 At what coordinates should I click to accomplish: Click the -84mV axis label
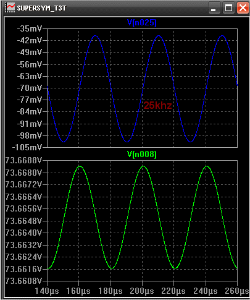(x=30, y=112)
